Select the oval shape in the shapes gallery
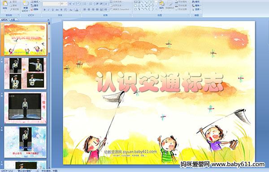Viewport: 269px width, 172px height. coord(153,2)
